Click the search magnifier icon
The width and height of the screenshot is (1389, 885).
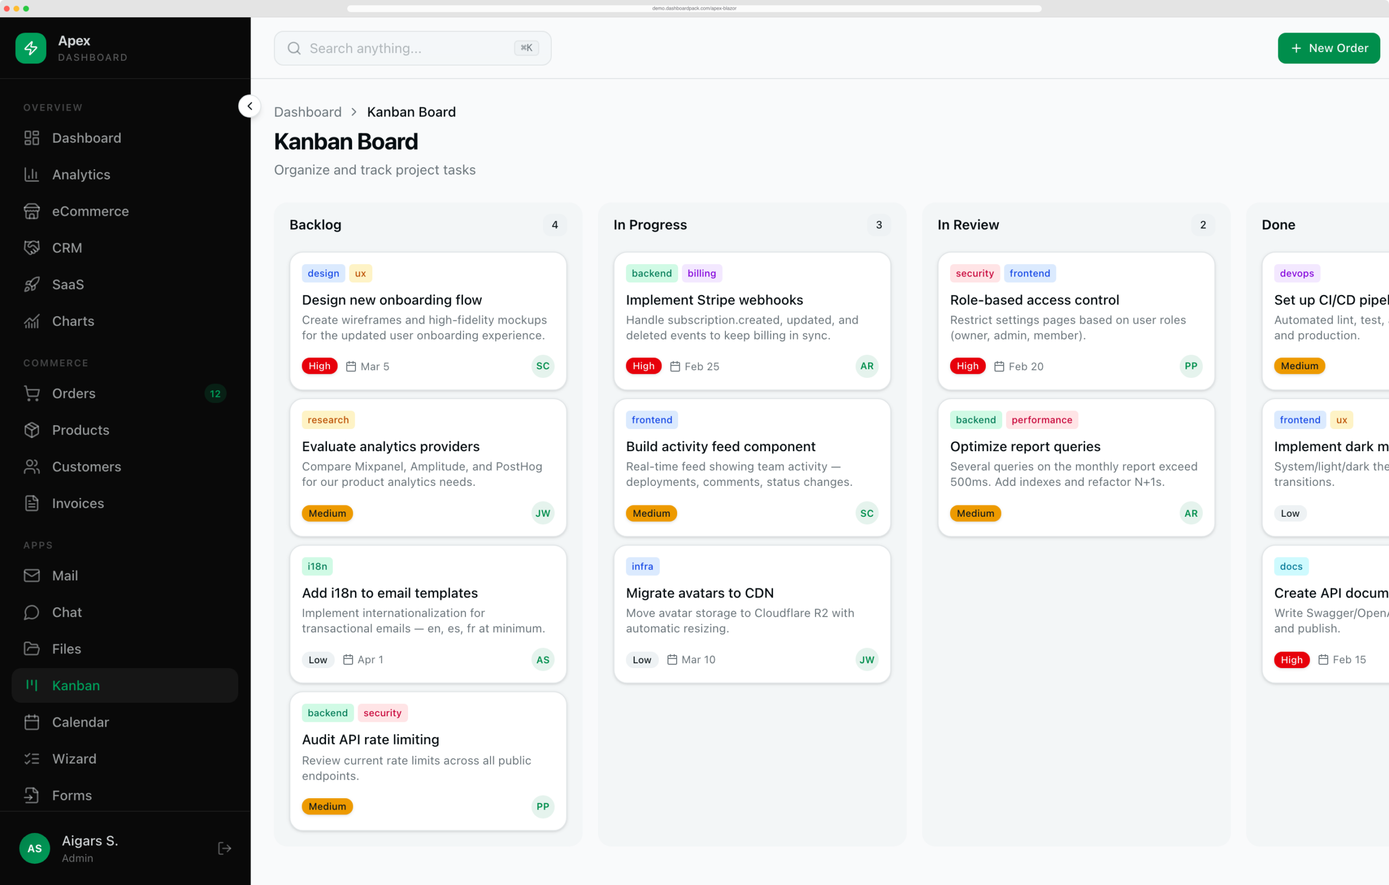[x=294, y=48]
